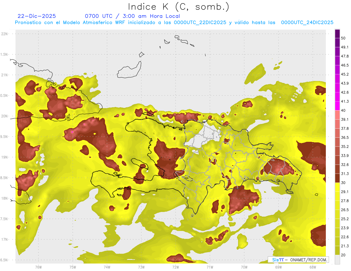
Task: Click the "22.6" color scale value
Action: tap(345, 237)
